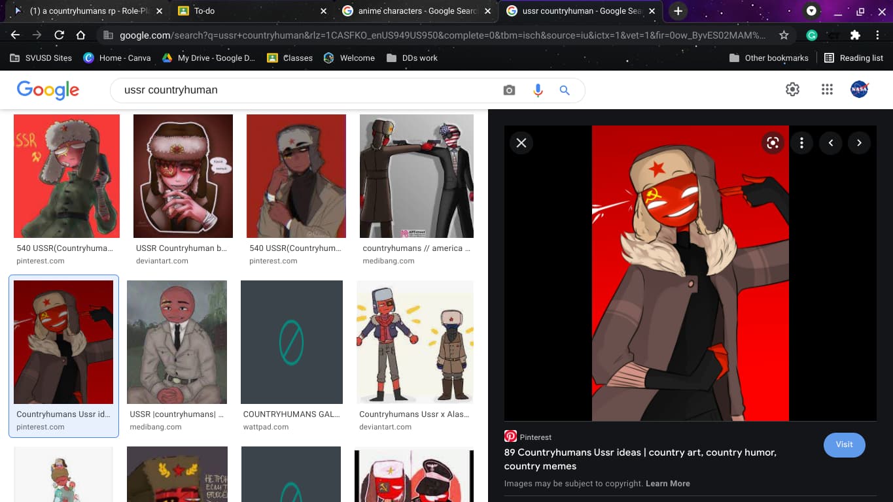This screenshot has height=502, width=893.
Task: Click the Visit button
Action: pos(844,444)
